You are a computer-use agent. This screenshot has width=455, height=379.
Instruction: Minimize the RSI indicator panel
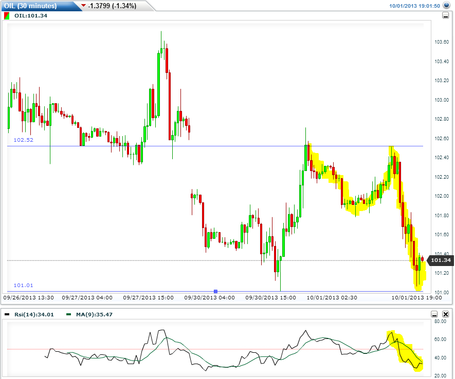pyautogui.click(x=434, y=314)
